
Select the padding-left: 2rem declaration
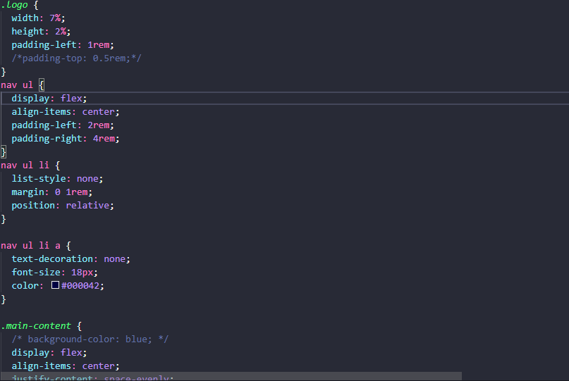pos(63,125)
